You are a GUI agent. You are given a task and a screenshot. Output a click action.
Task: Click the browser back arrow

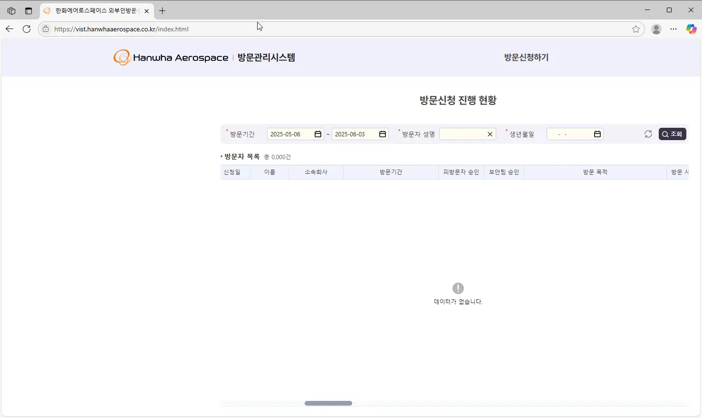pos(10,28)
